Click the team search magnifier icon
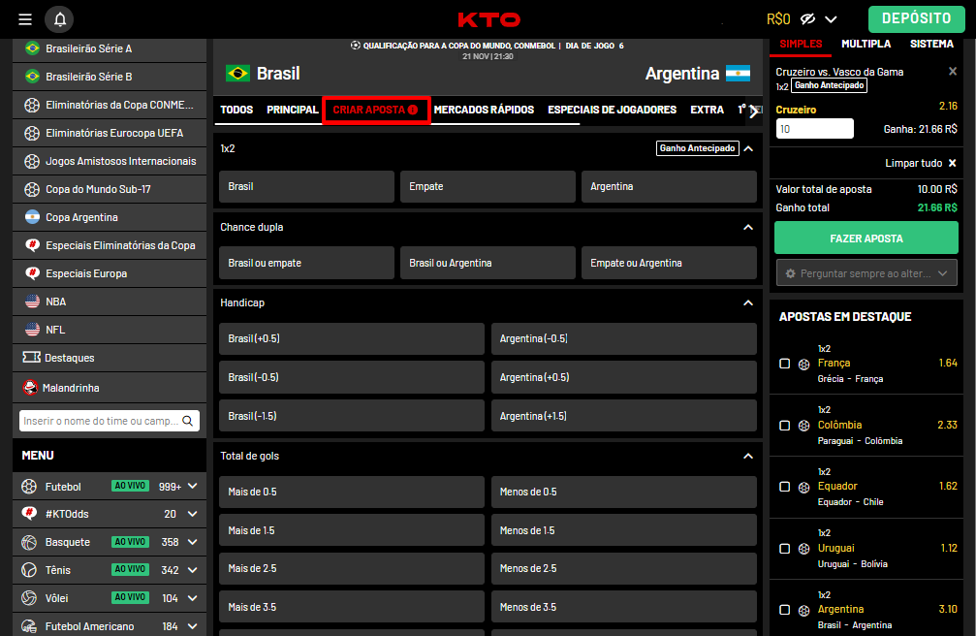The width and height of the screenshot is (976, 636). point(187,421)
